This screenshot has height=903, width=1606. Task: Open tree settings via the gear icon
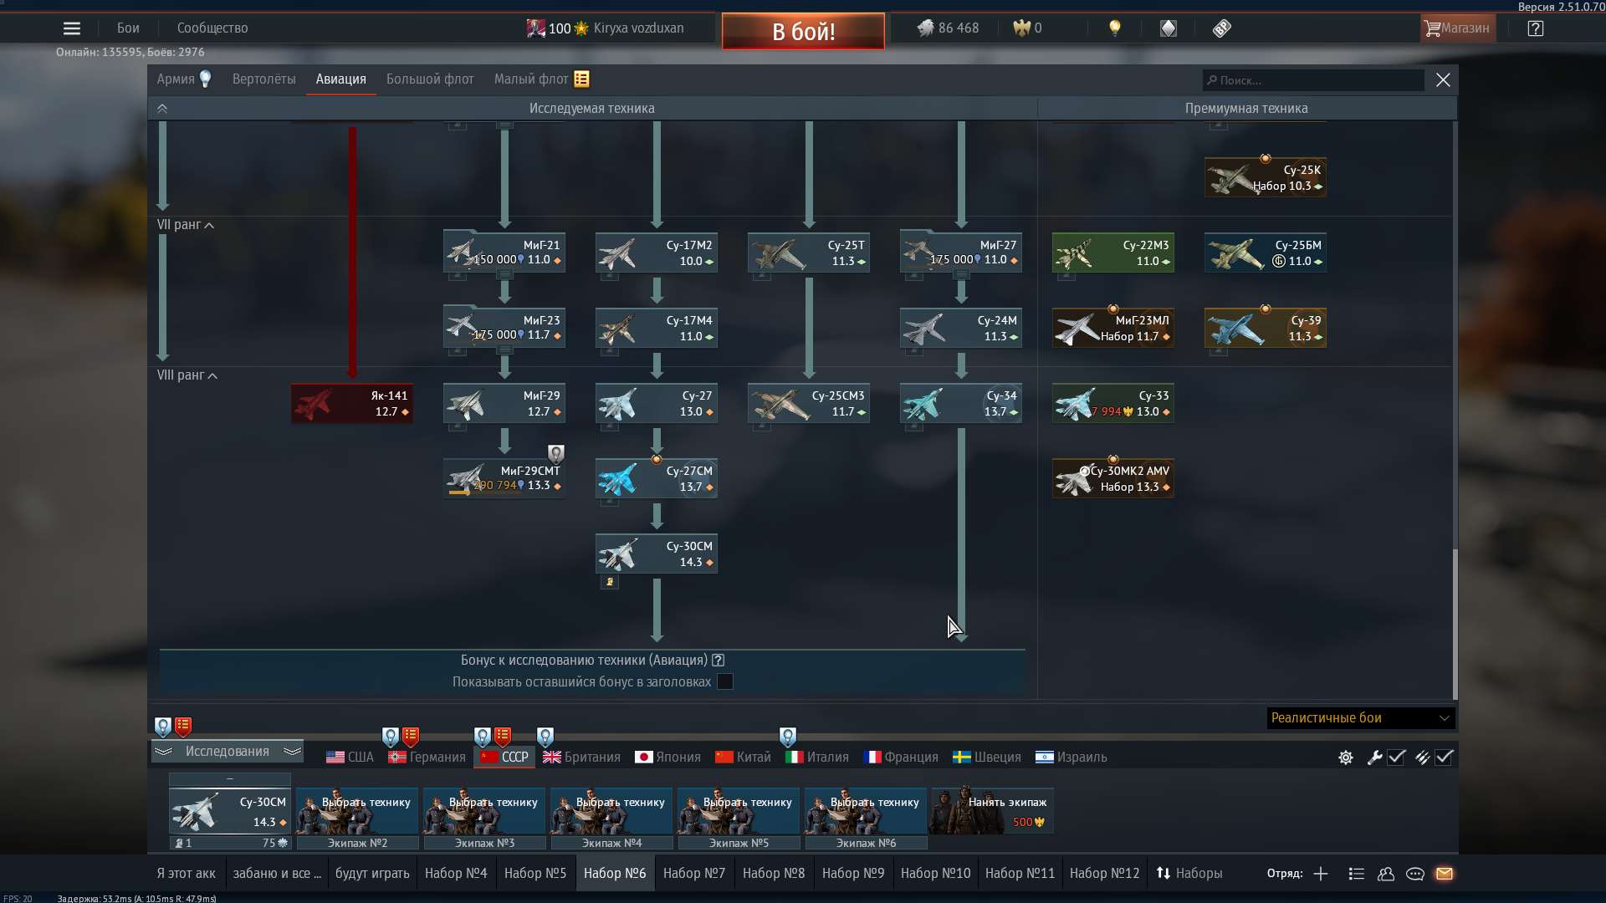coord(1345,758)
